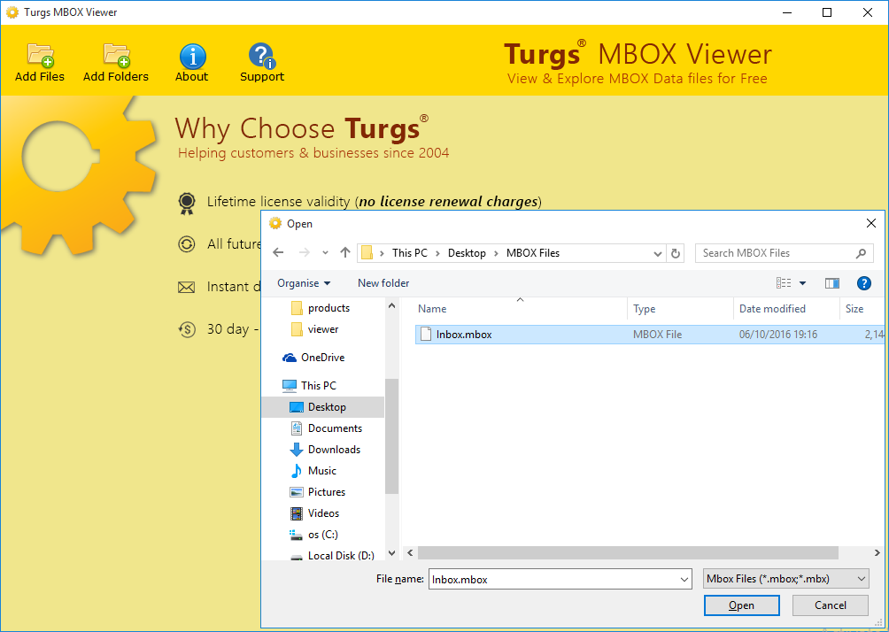Open OneDrive in navigation pane
Viewport: 889px width, 632px height.
click(313, 357)
